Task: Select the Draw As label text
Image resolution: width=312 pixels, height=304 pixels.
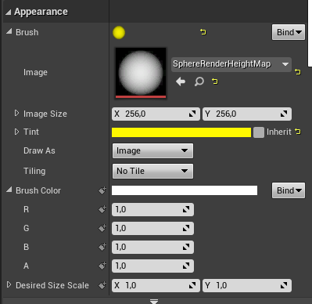Action: (39, 150)
